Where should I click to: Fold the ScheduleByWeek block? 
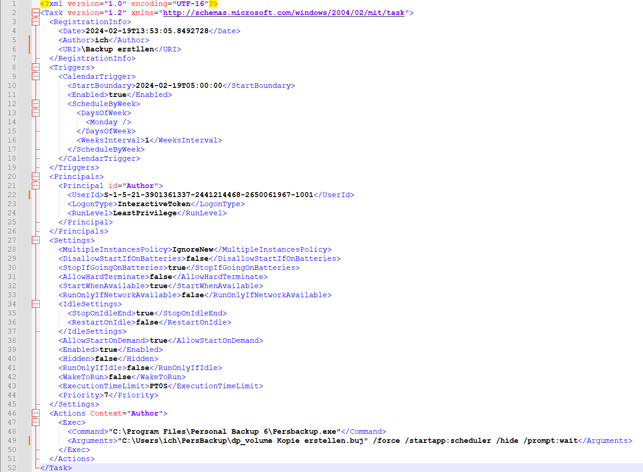36,104
